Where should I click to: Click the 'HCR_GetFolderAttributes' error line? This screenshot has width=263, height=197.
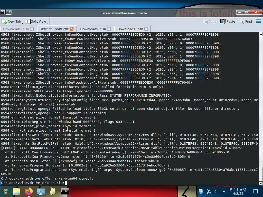82,87
